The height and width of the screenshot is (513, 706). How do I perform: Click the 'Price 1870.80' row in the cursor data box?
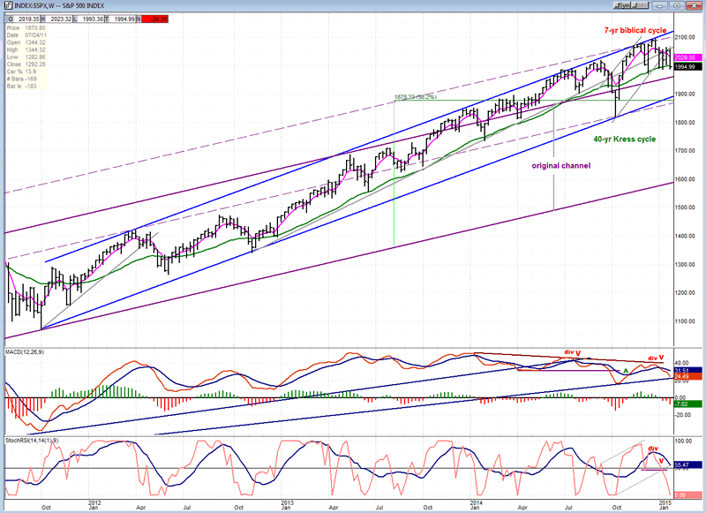click(26, 28)
